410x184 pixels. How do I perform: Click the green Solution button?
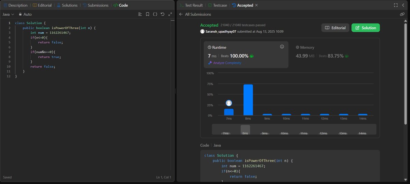tap(366, 28)
